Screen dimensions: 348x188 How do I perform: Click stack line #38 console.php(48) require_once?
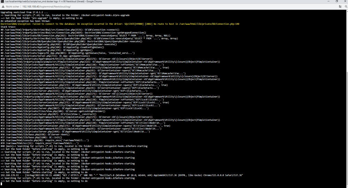(x=45, y=140)
